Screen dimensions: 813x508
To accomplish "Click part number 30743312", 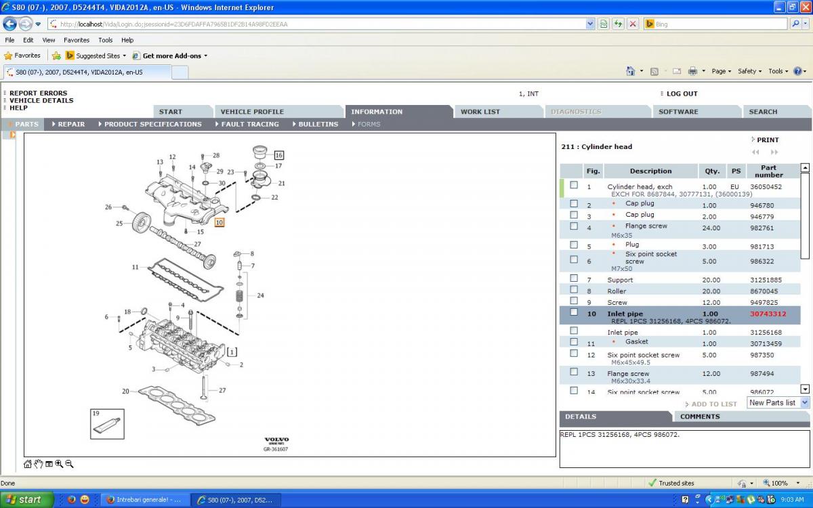I will coord(768,314).
